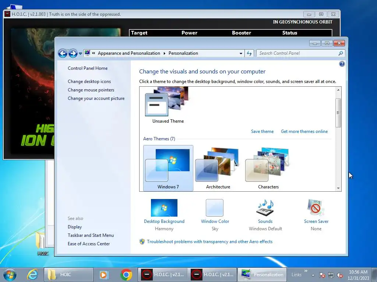
Task: Show hidden tray icons arrow
Action: [313, 275]
